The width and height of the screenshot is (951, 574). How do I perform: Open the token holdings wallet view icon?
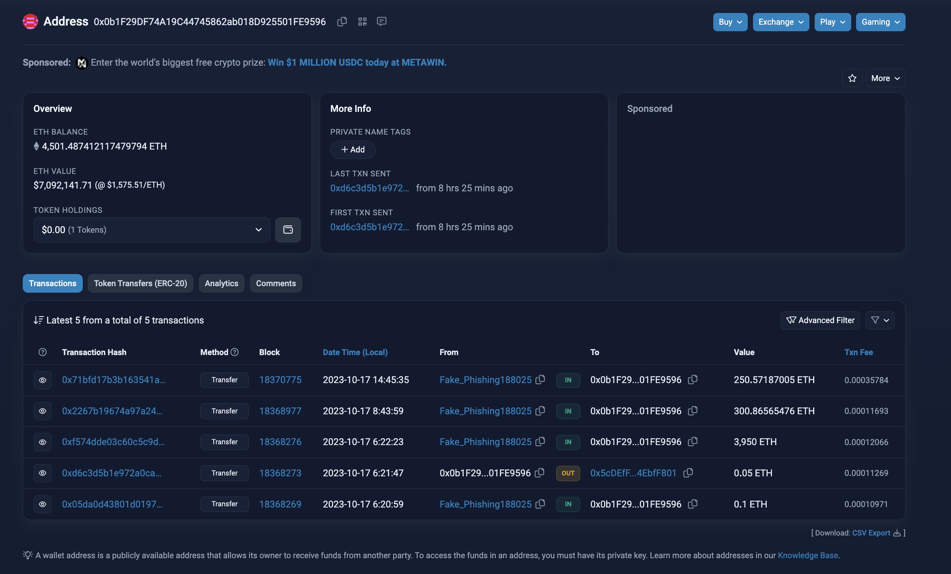pos(288,230)
